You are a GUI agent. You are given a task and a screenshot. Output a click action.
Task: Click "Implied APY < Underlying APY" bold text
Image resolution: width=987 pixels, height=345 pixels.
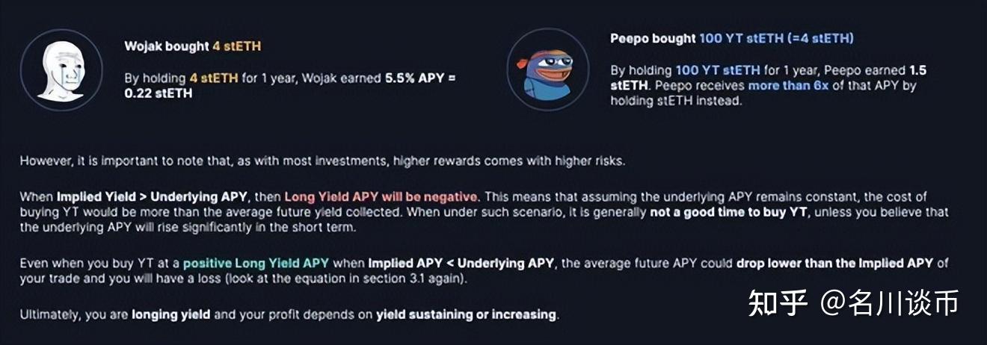[x=461, y=263]
